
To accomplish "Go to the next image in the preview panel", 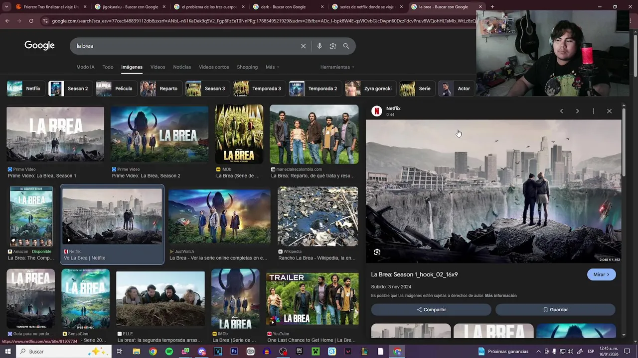I will pyautogui.click(x=577, y=111).
